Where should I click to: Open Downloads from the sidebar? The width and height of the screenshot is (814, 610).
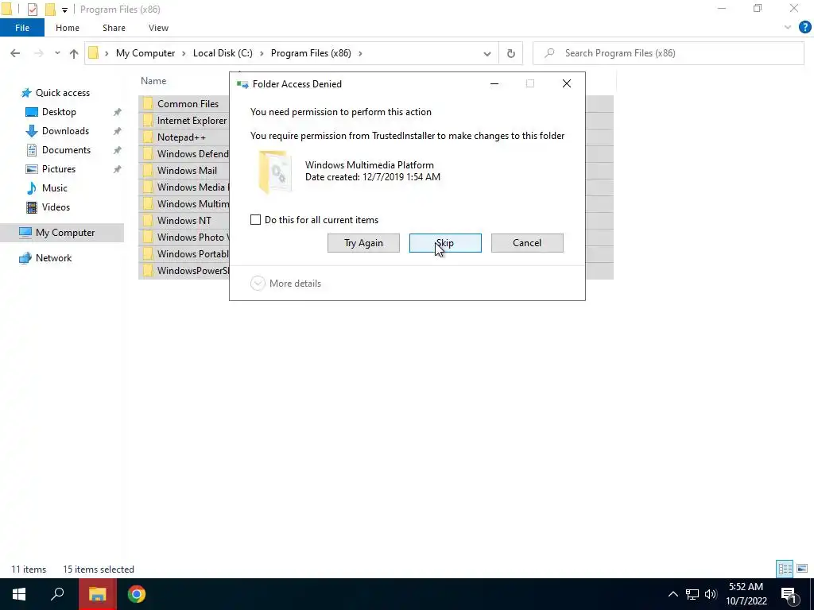coord(65,131)
